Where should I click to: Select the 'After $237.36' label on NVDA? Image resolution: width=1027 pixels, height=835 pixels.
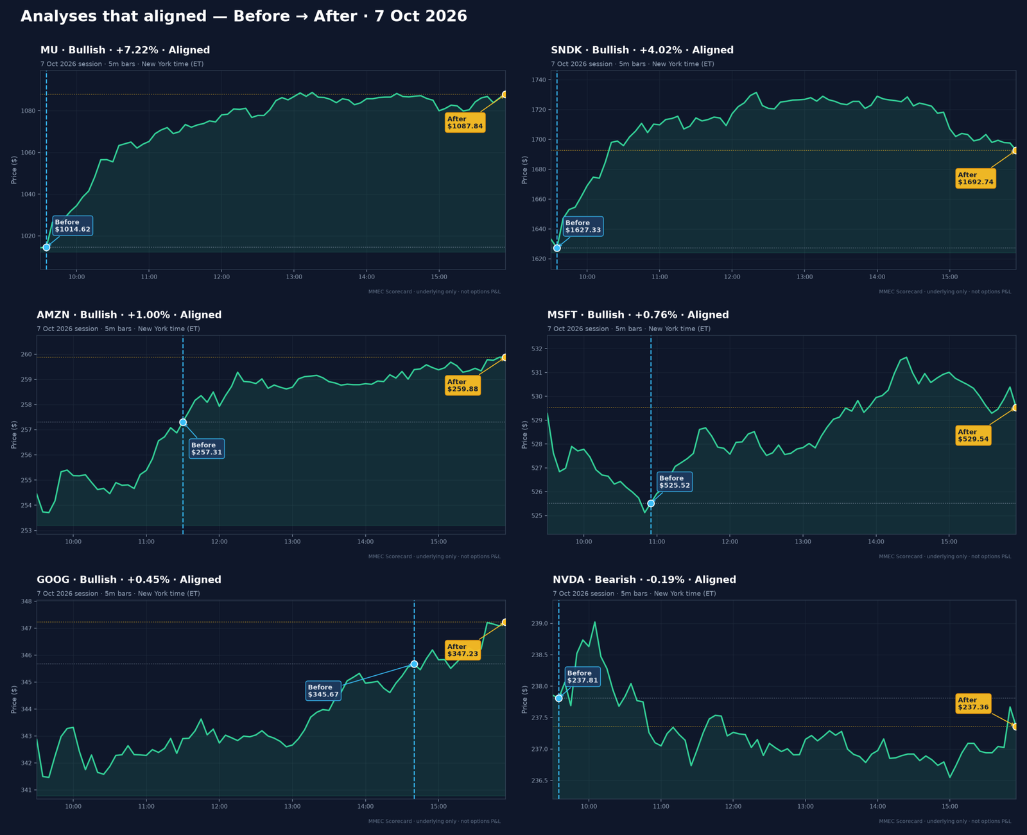973,703
